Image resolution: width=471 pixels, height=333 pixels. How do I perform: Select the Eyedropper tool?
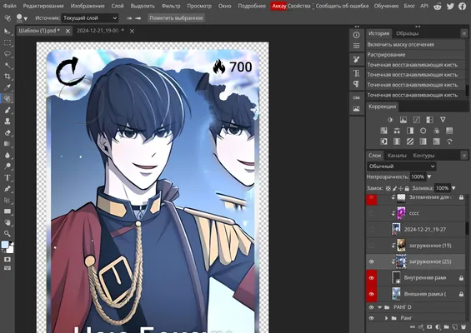click(8, 87)
